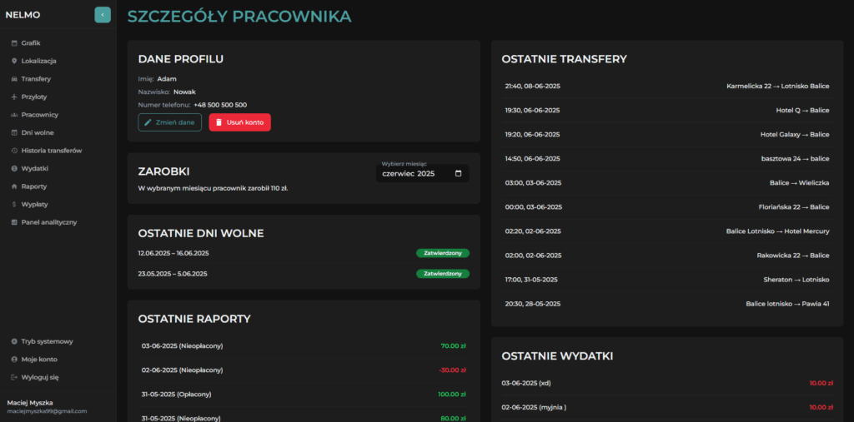Select report 03-06-2025 (Nieopłacony)
The width and height of the screenshot is (854, 422).
coord(304,346)
